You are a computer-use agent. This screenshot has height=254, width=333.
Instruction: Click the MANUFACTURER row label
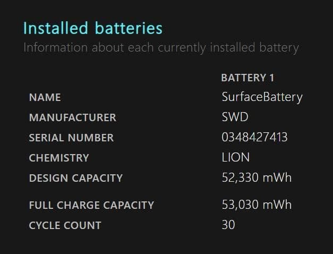tap(72, 117)
